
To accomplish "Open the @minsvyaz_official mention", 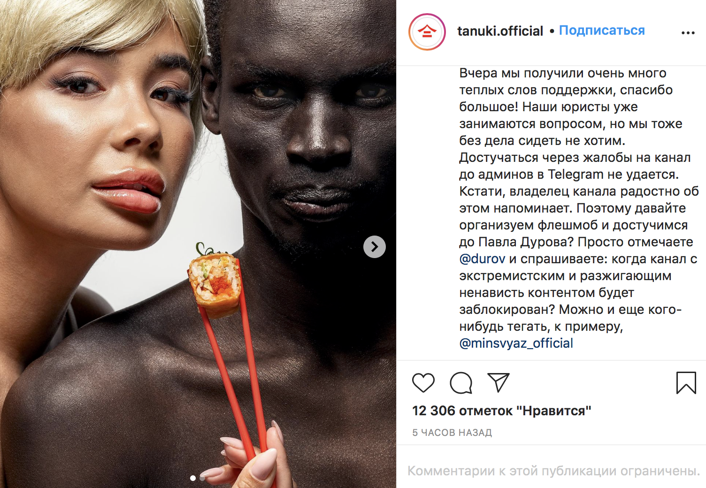I will 516,343.
